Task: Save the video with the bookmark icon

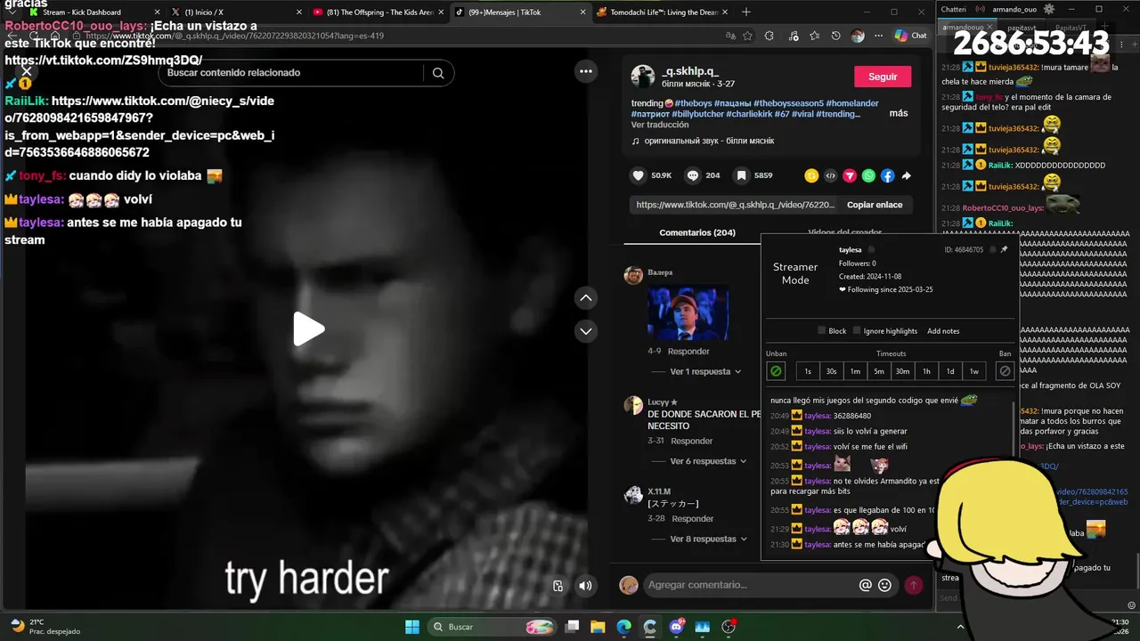Action: 741,175
